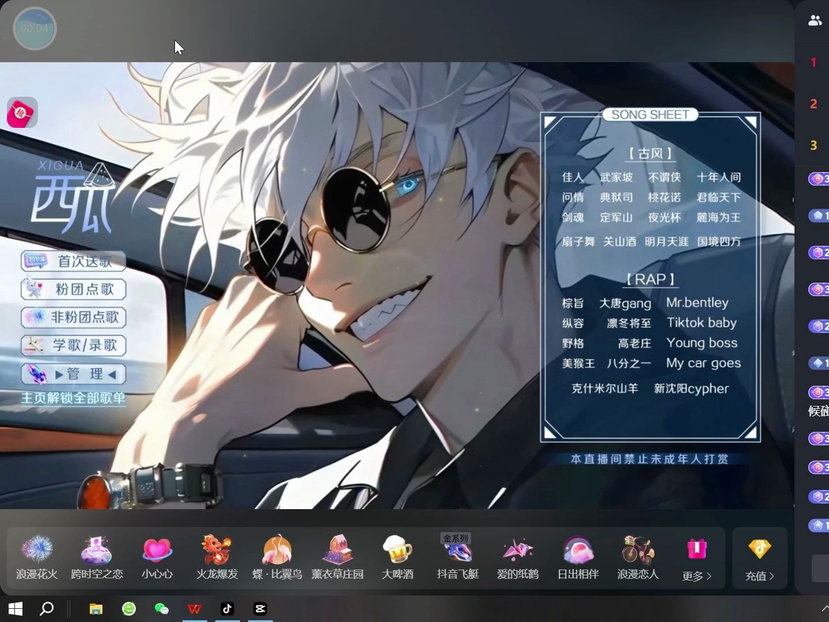Select rank 1 in the audience list
The image size is (829, 622).
tap(813, 62)
